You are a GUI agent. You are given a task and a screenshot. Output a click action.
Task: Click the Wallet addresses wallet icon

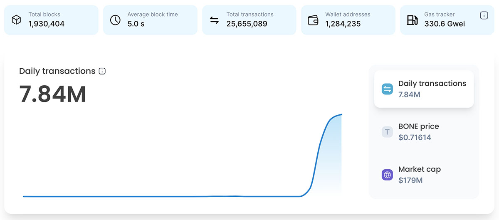[x=313, y=20]
